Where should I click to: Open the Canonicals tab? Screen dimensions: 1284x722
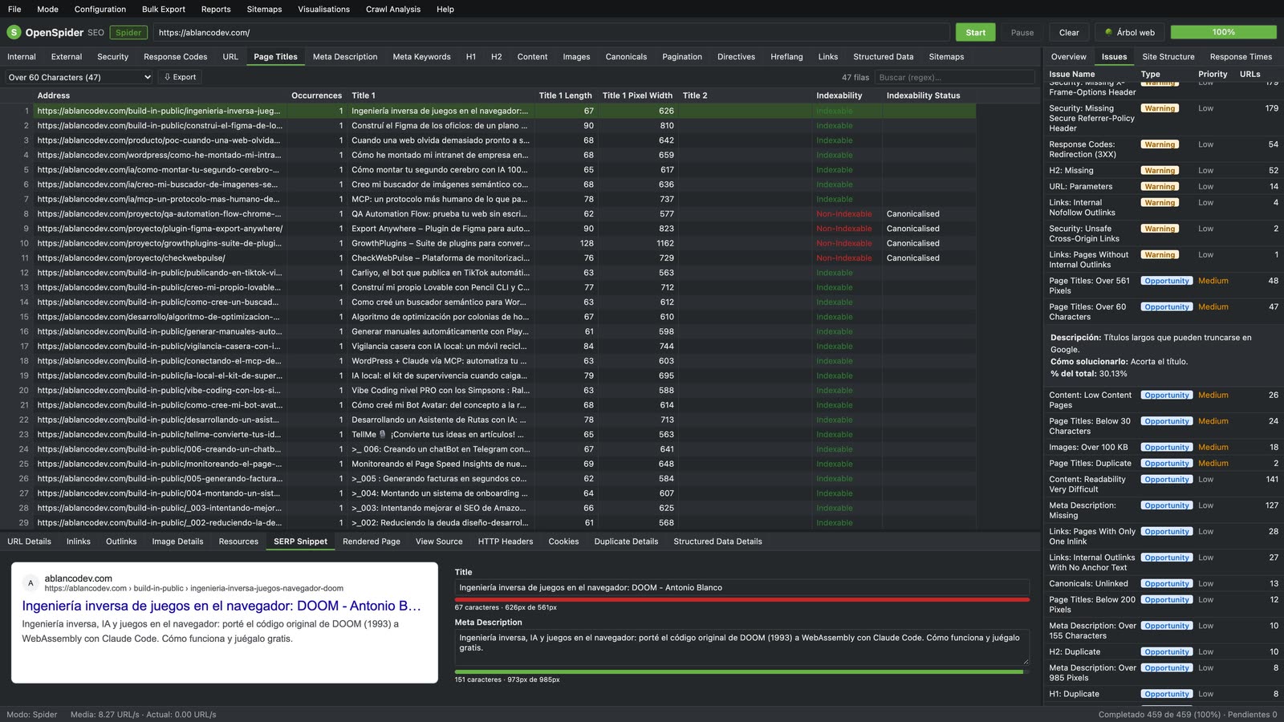coord(626,57)
